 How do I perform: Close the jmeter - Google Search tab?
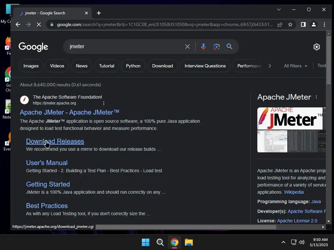coord(86,13)
